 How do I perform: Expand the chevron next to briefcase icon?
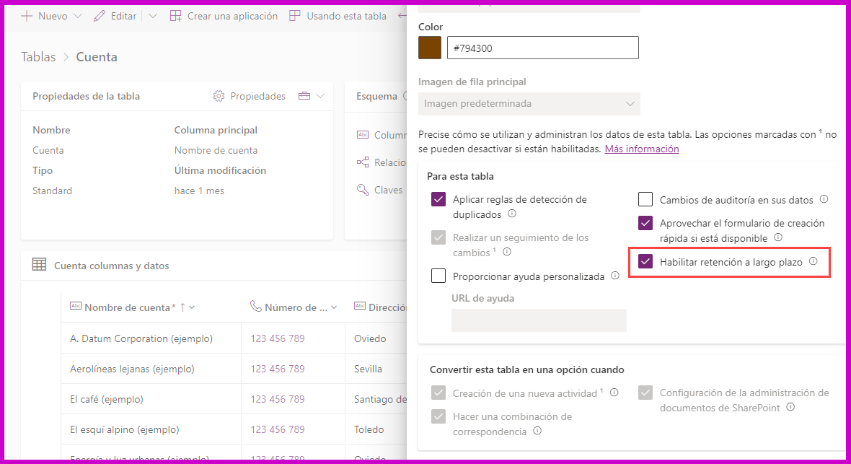click(x=320, y=96)
